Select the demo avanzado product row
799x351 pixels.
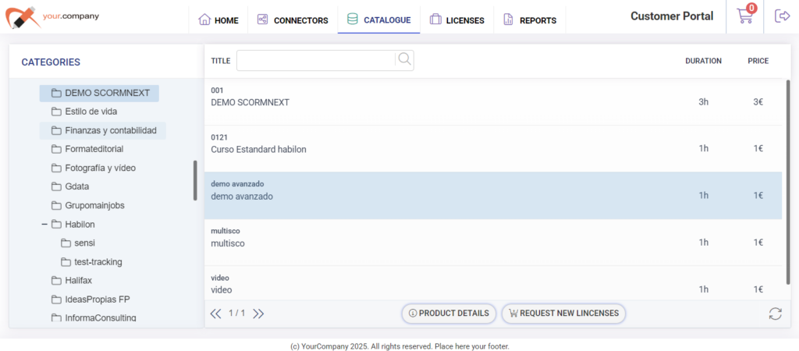pyautogui.click(x=493, y=196)
